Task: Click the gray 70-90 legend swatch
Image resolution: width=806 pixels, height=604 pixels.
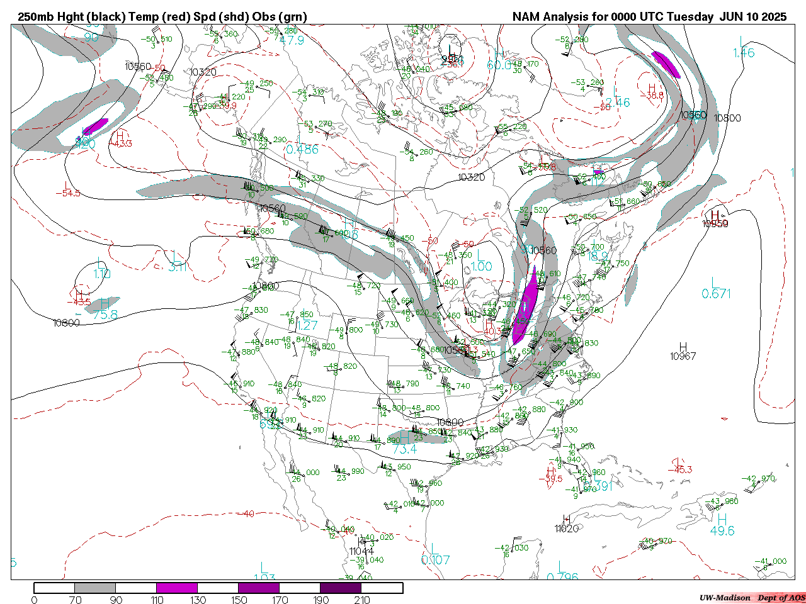Action: coord(95,588)
